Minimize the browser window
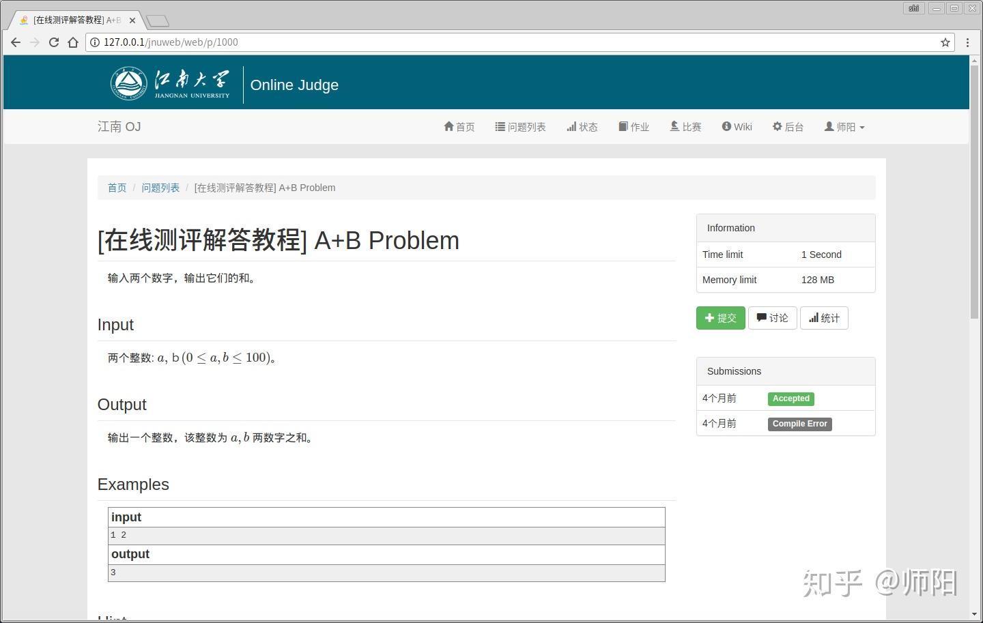 pyautogui.click(x=937, y=8)
